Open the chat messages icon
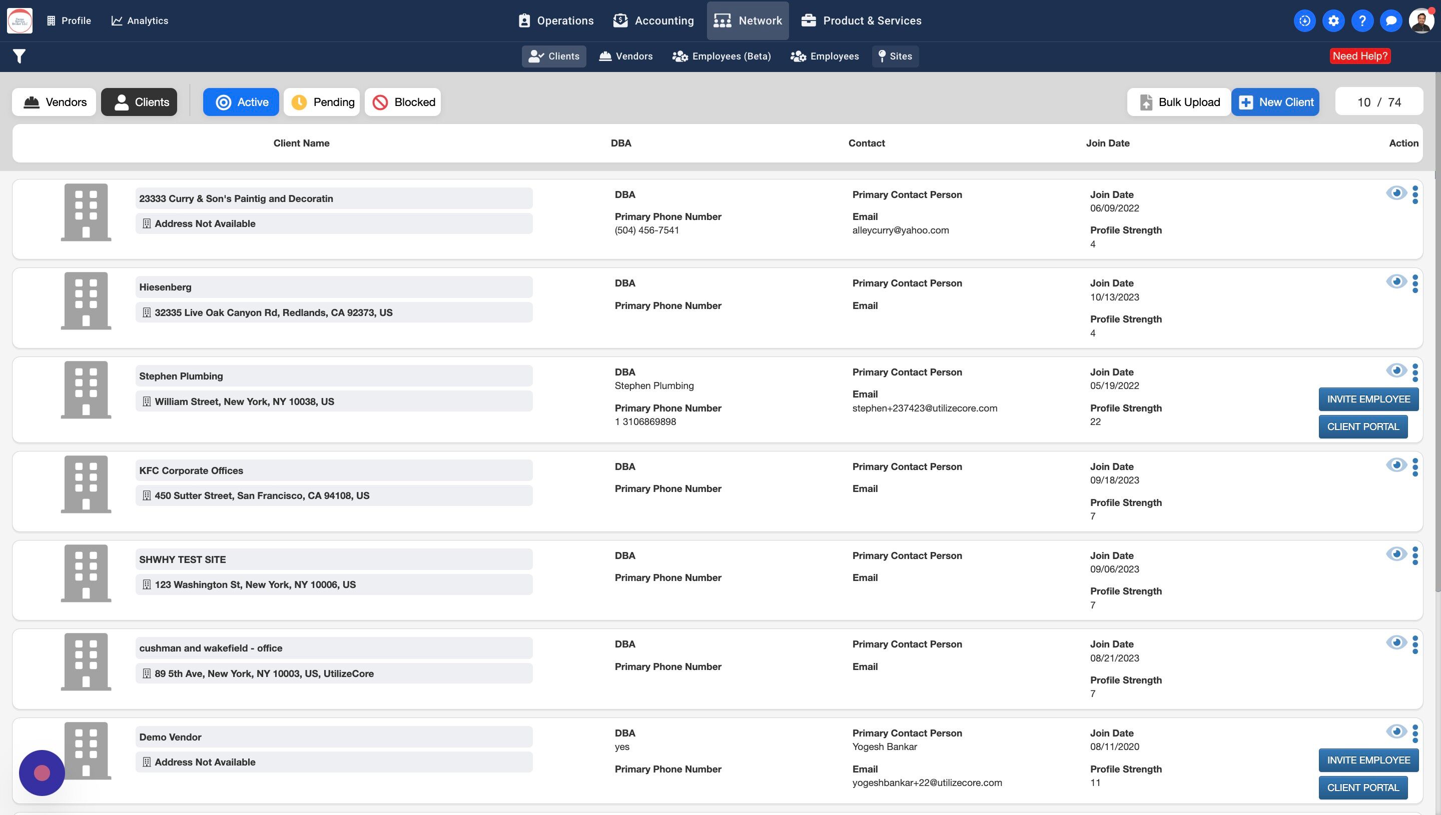 [x=1390, y=20]
